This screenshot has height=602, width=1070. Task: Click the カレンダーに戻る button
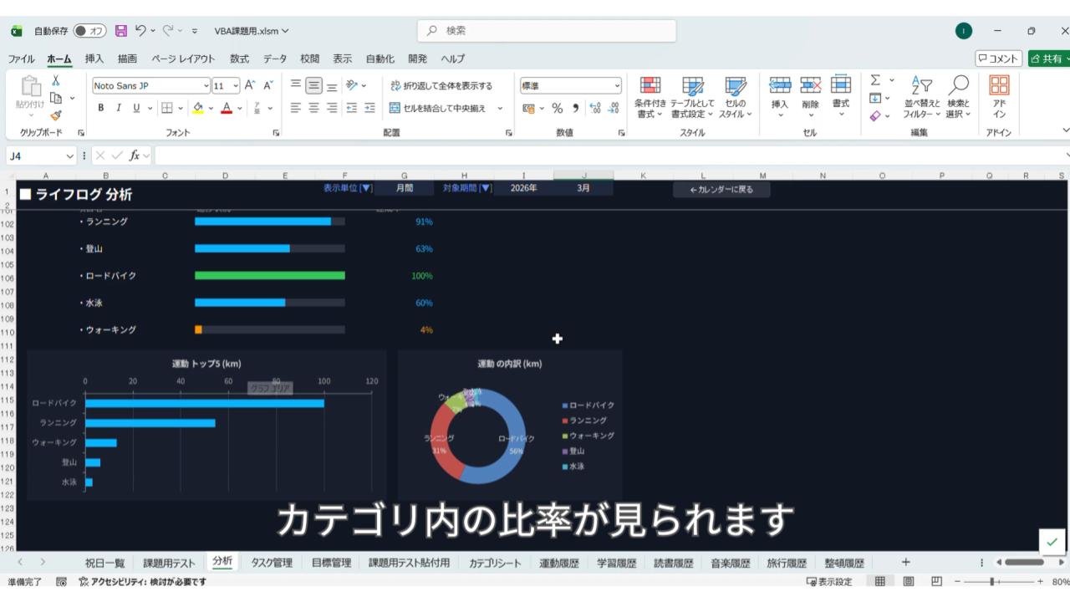721,190
